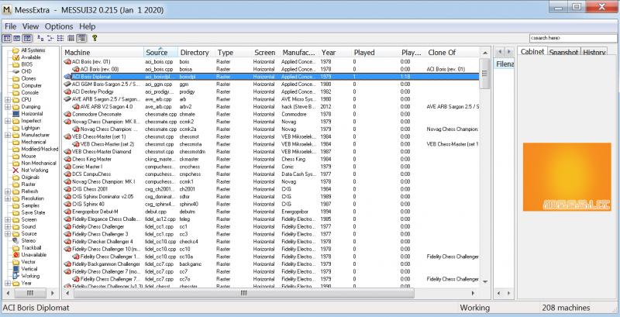
Task: Click the search here input field
Action: coord(573,37)
